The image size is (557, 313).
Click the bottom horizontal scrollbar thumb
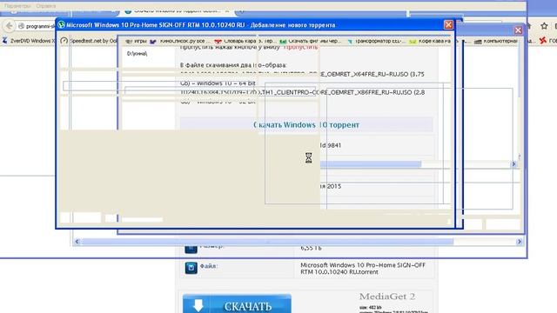point(267,242)
